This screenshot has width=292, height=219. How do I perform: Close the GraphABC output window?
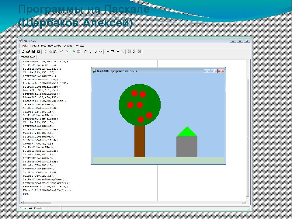[x=221, y=71]
